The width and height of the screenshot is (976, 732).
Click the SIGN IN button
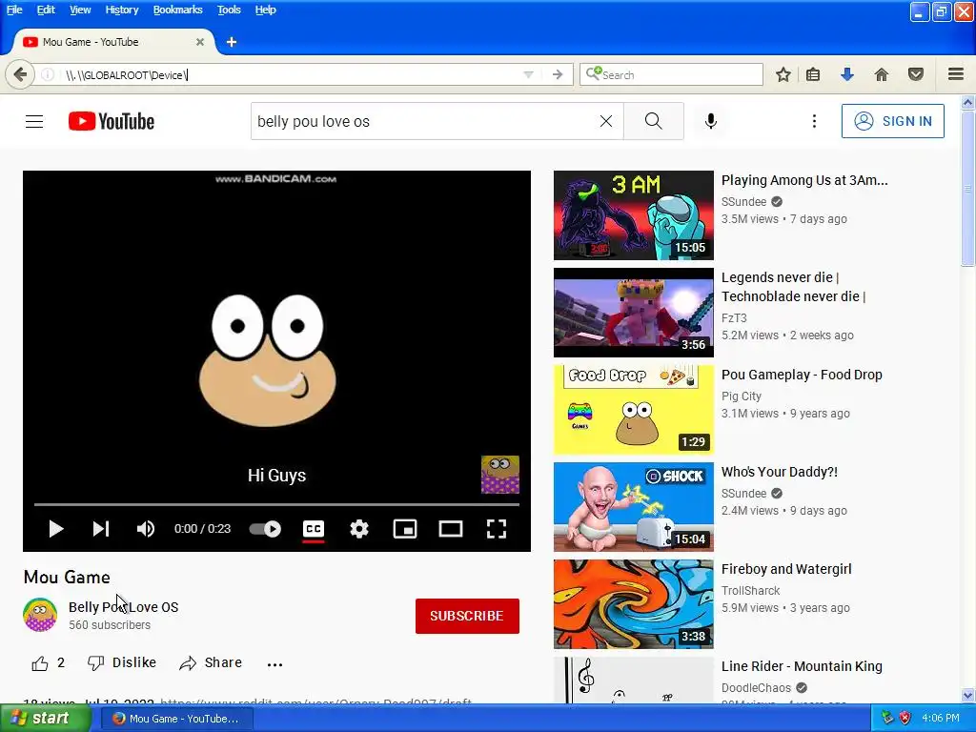tap(892, 121)
